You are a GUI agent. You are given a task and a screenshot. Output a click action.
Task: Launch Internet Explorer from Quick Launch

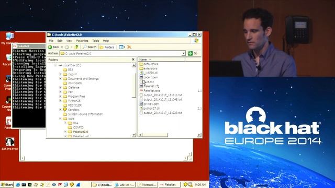click(18, 184)
